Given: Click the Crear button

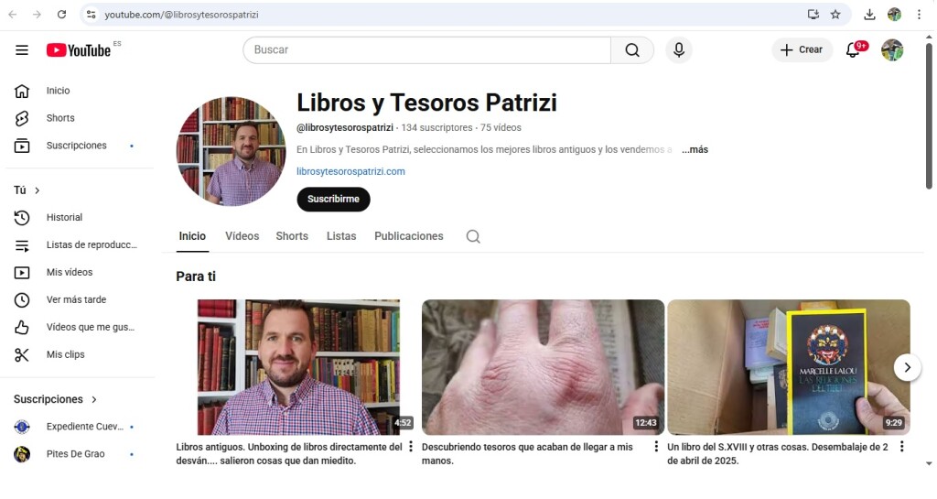Looking at the screenshot, I should point(802,50).
